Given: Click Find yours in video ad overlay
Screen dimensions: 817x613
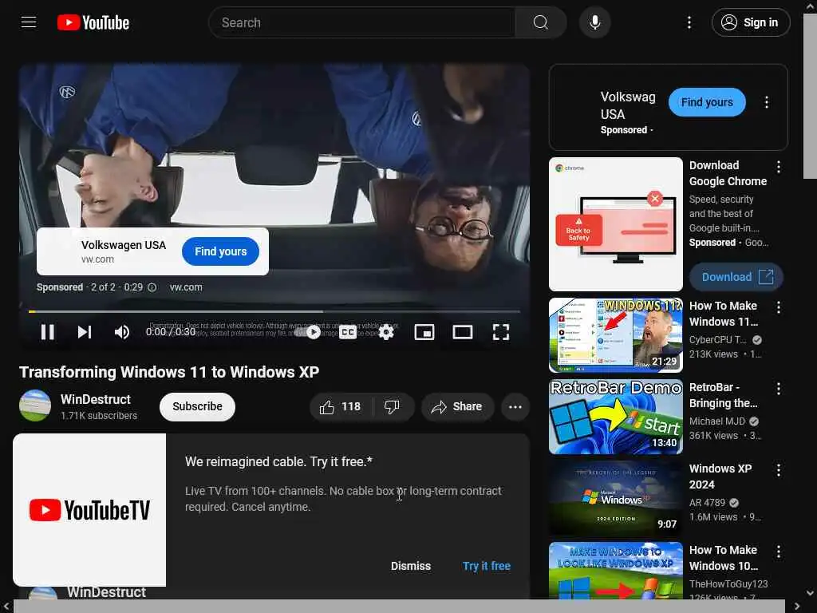Looking at the screenshot, I should (x=220, y=251).
